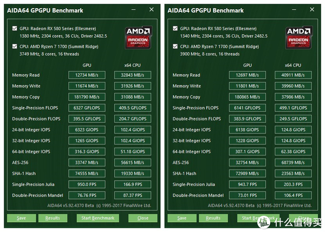
Task: Select 74555 MB/s SHA-1 Hash GPU result
Action: point(87,174)
